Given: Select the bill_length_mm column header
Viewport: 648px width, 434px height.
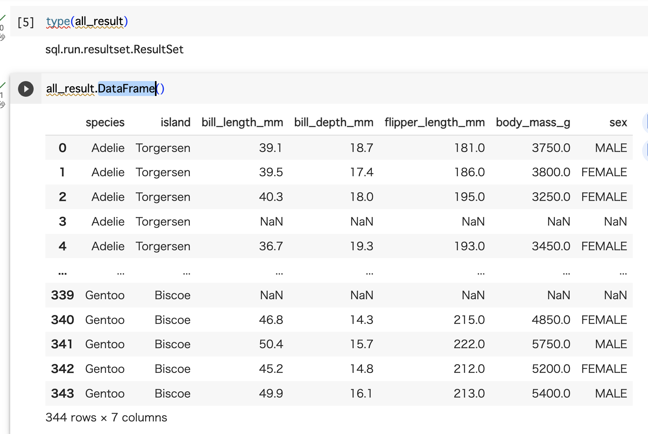Looking at the screenshot, I should (x=243, y=122).
